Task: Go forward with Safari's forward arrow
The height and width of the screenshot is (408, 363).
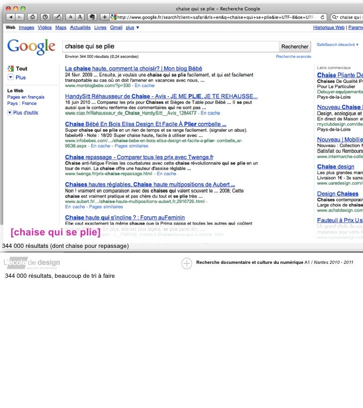Action: click(19, 17)
